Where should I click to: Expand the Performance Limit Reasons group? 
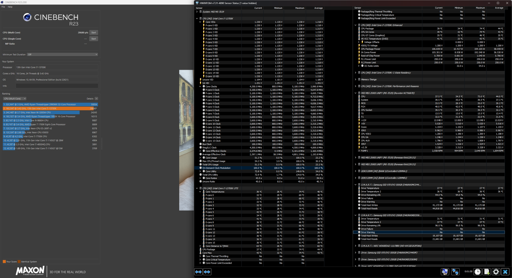355,86
